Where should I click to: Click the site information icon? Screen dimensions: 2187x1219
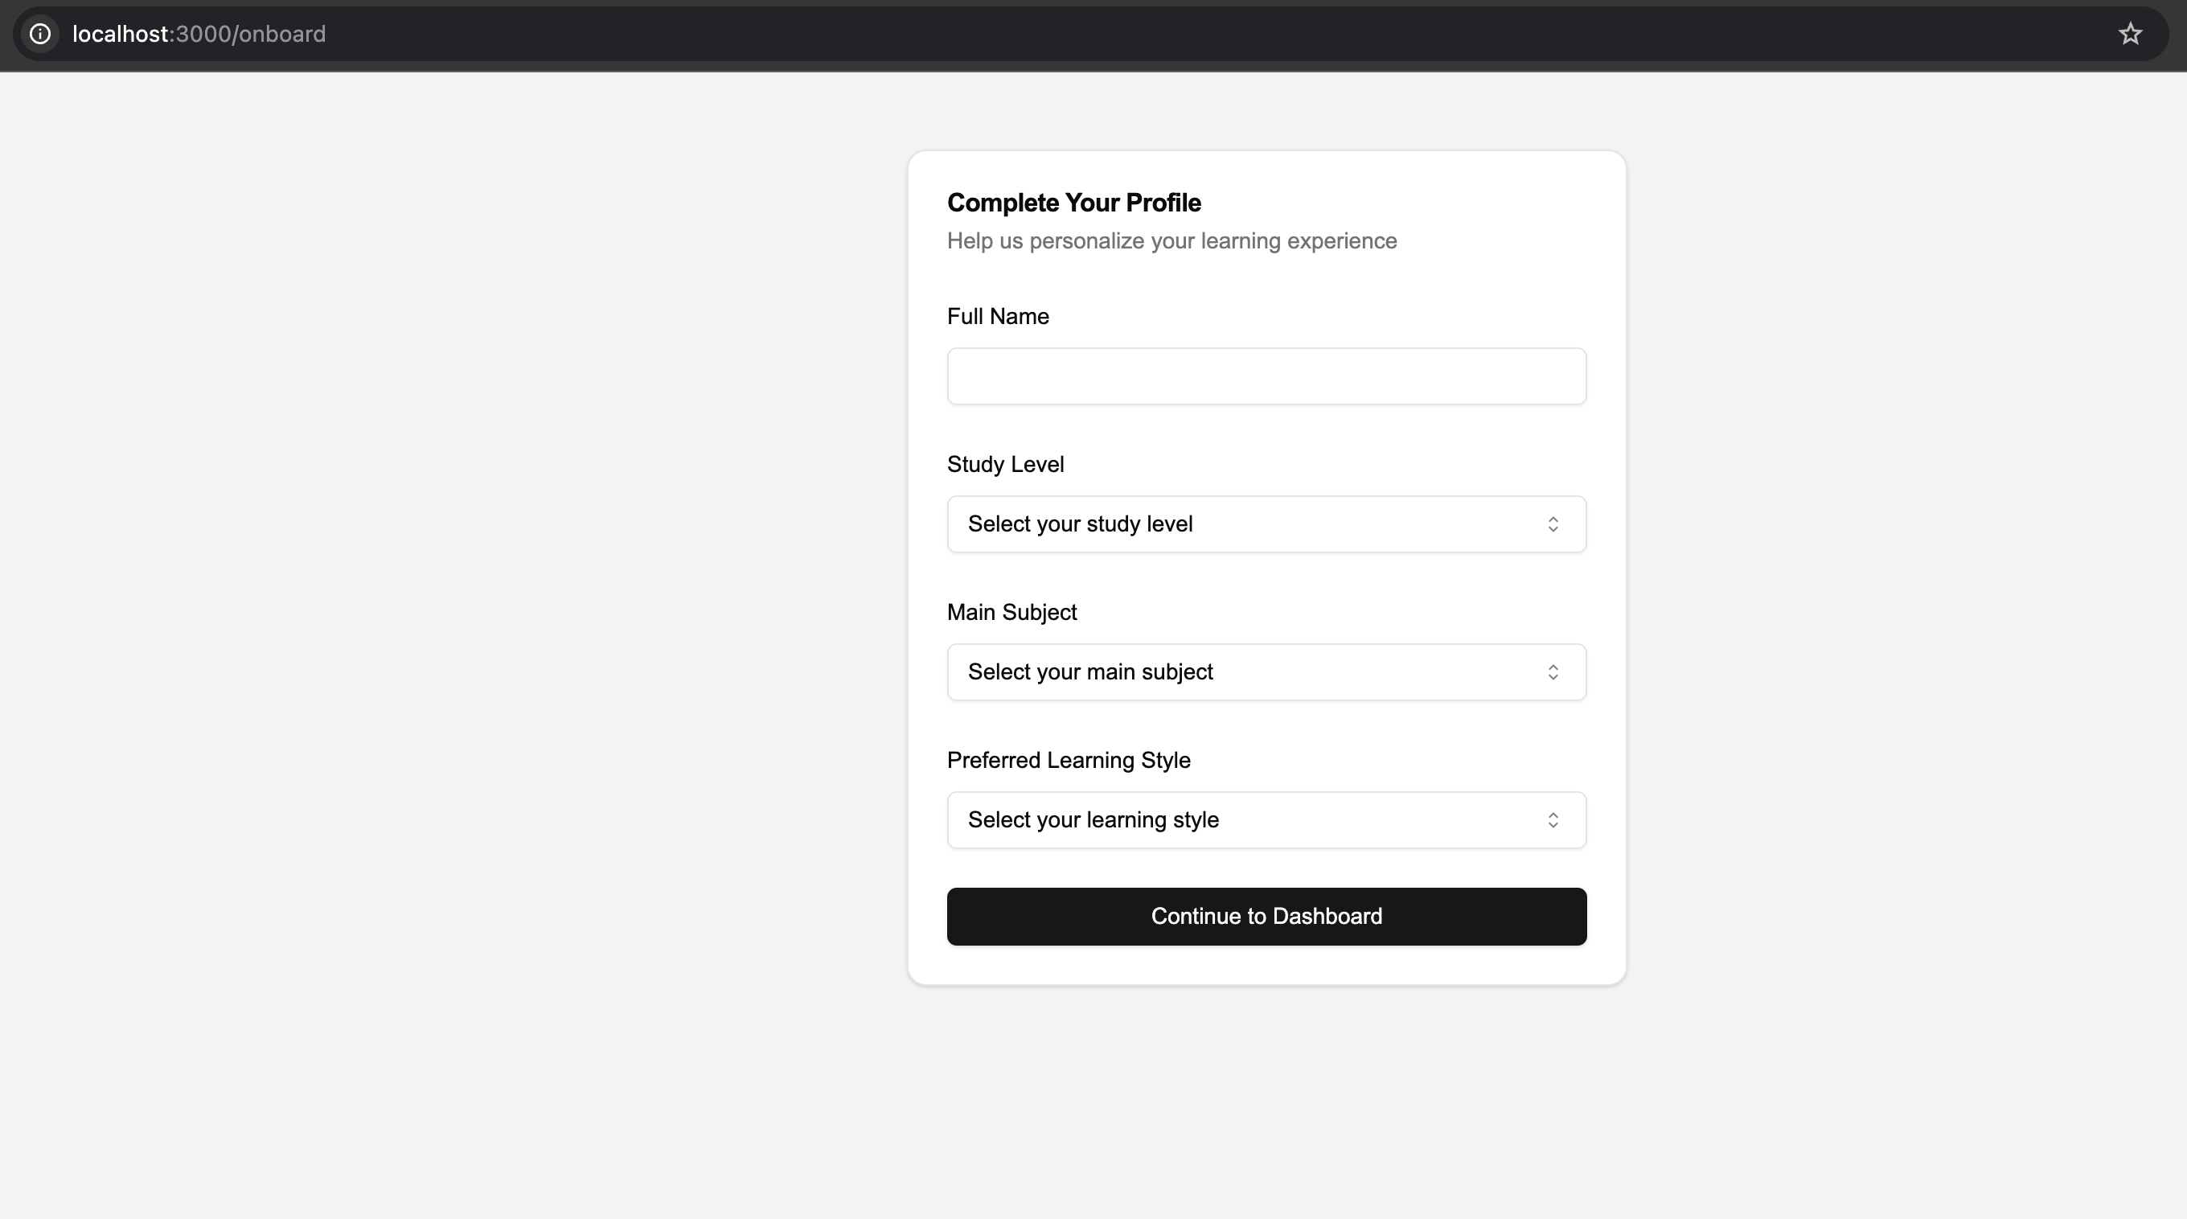pyautogui.click(x=40, y=34)
